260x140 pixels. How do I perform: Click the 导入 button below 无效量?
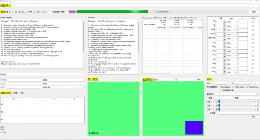click(254, 117)
